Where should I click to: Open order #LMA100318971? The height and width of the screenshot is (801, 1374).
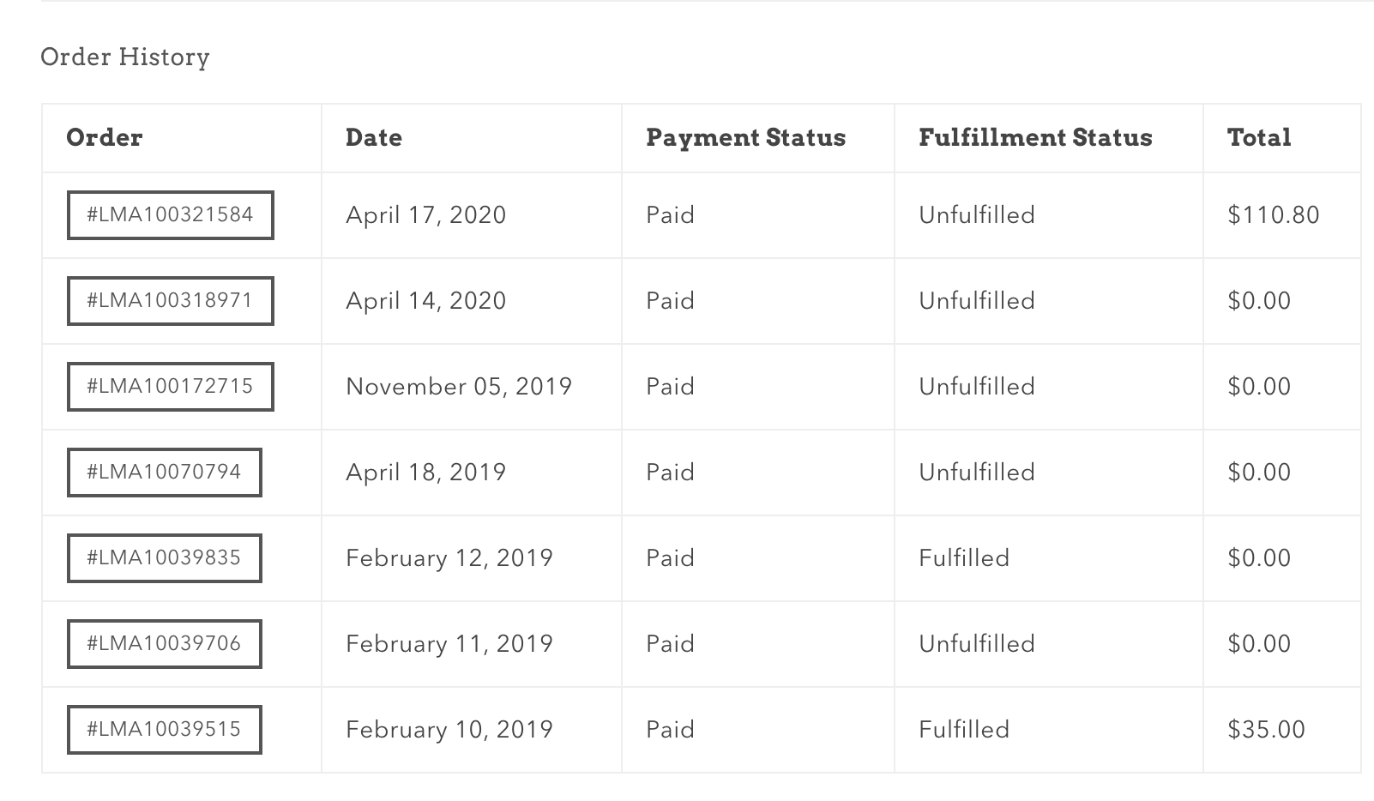click(x=170, y=301)
